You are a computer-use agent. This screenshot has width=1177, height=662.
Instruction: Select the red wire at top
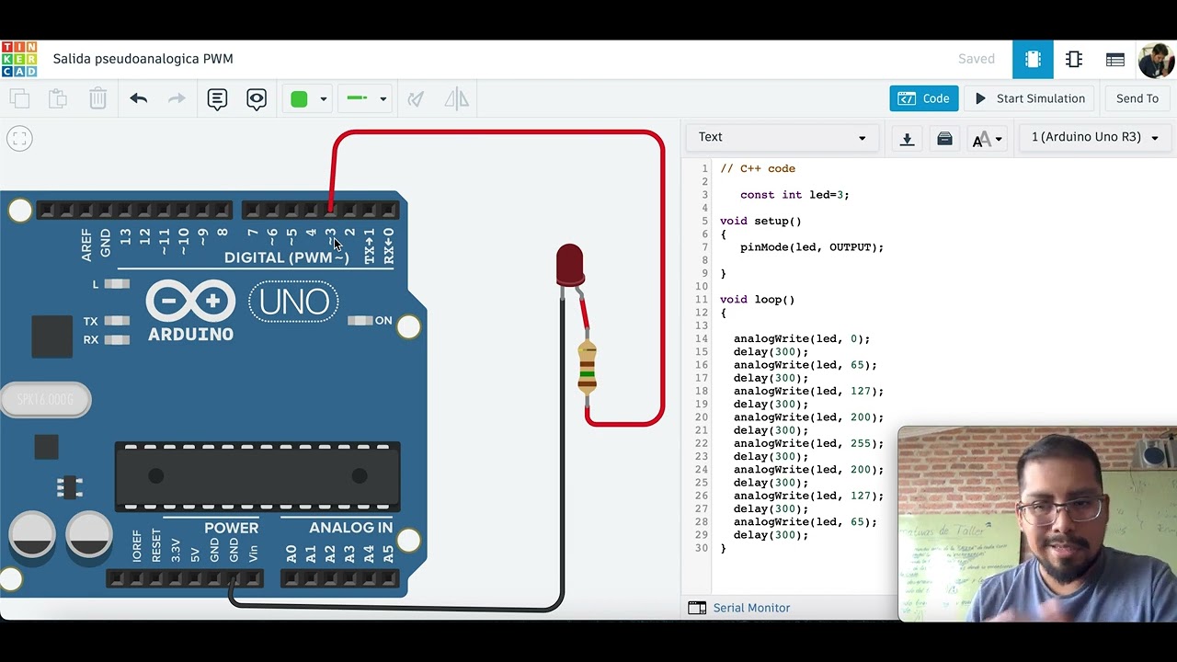[x=497, y=134]
